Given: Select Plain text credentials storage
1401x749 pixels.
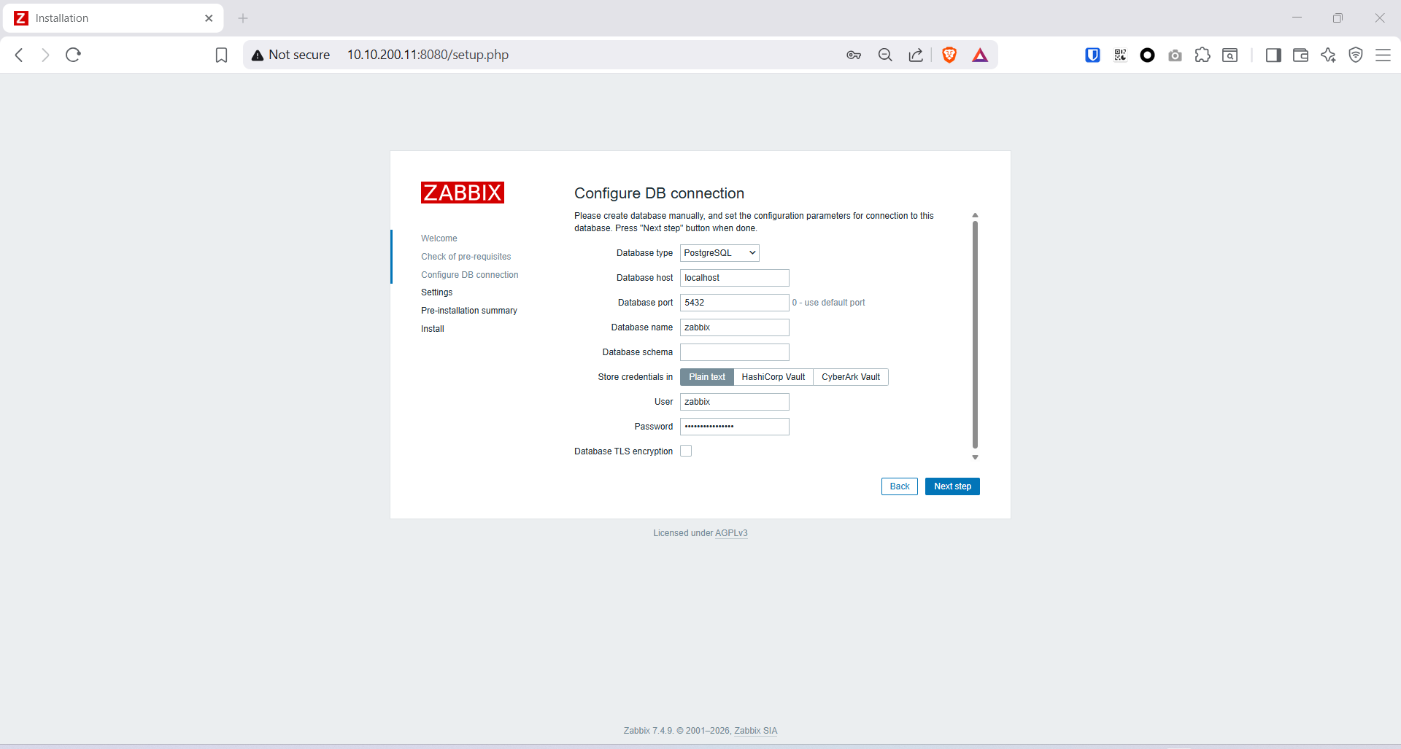Looking at the screenshot, I should tap(706, 377).
